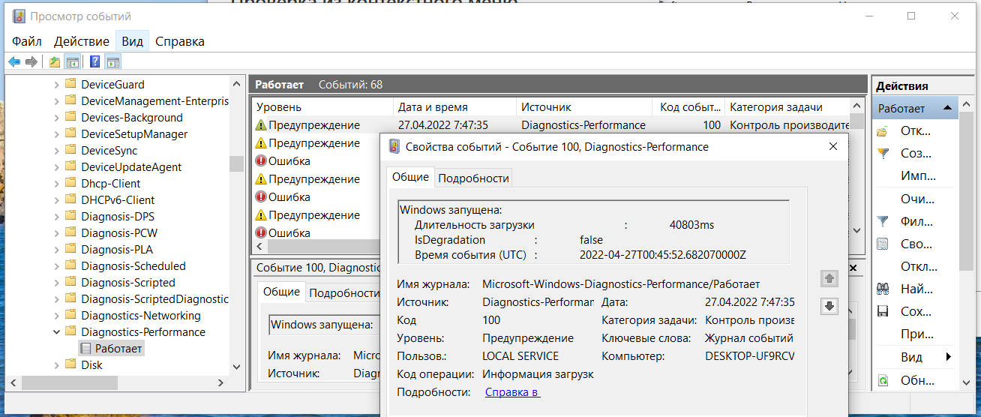Click the up-one-level folder toolbar icon
981x417 pixels.
pyautogui.click(x=55, y=61)
